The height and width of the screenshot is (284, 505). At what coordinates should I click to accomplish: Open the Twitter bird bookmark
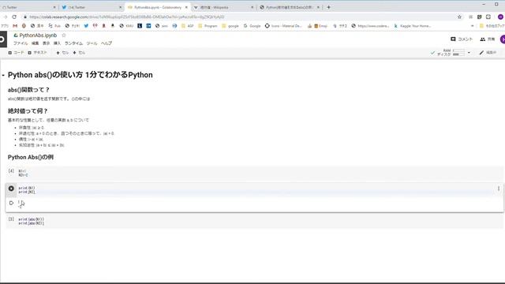point(86,26)
